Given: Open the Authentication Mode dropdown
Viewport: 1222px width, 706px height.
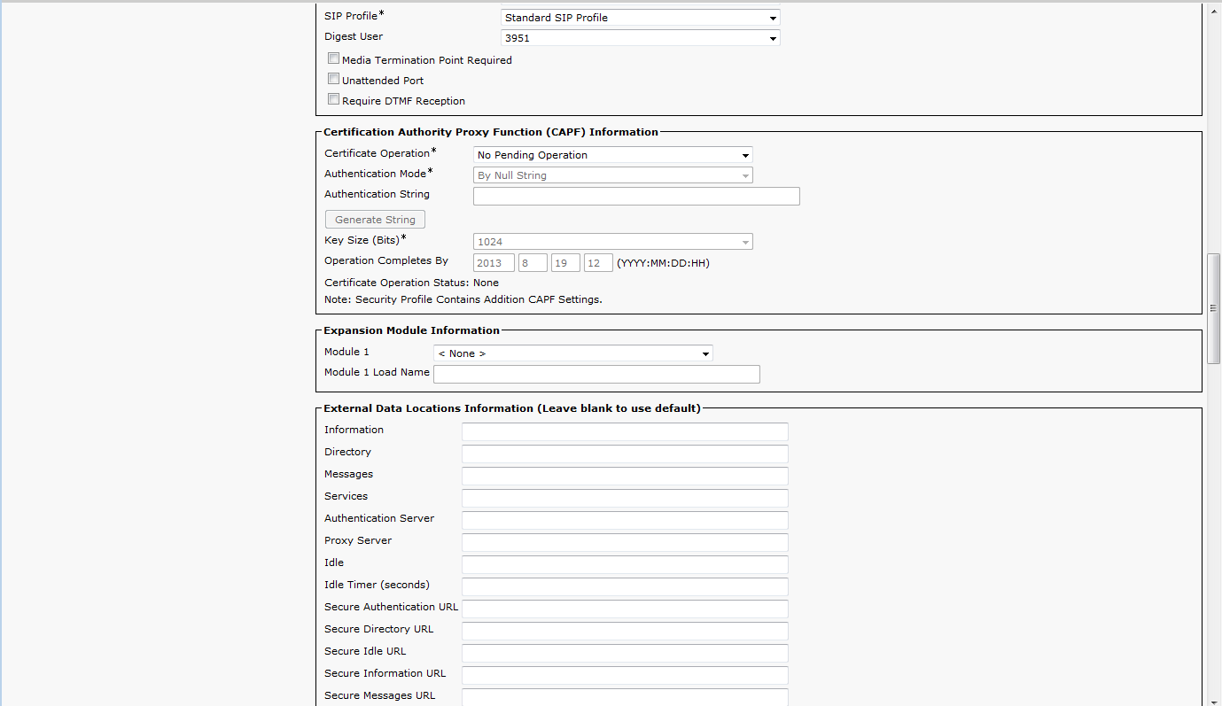Looking at the screenshot, I should (x=612, y=175).
